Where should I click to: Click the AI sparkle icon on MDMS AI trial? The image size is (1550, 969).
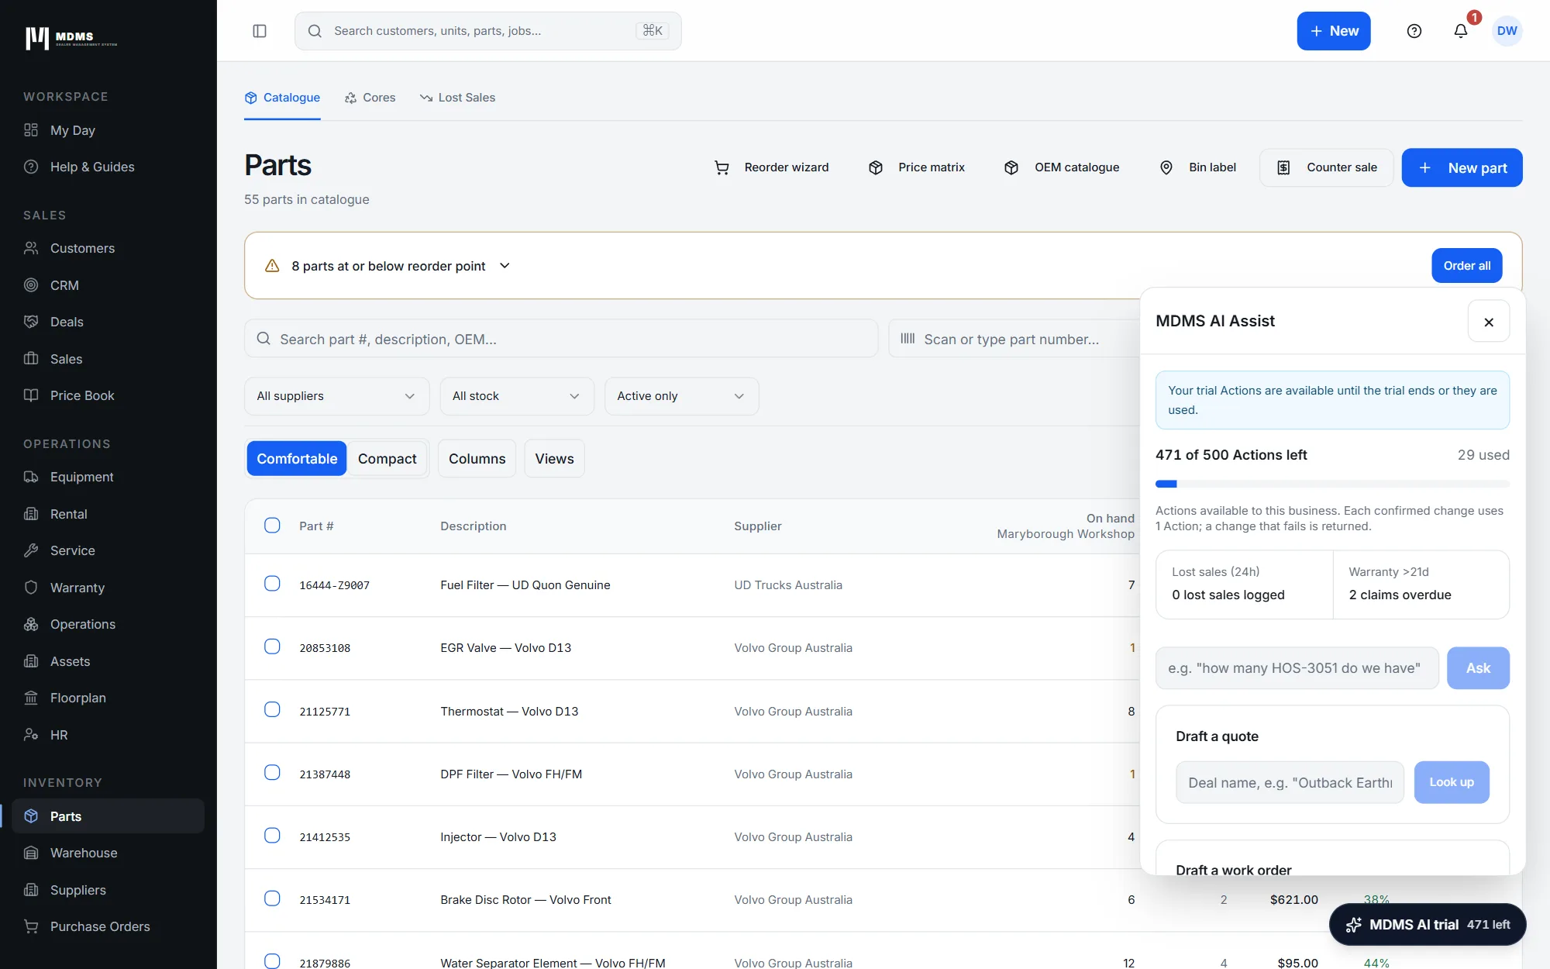pos(1354,925)
